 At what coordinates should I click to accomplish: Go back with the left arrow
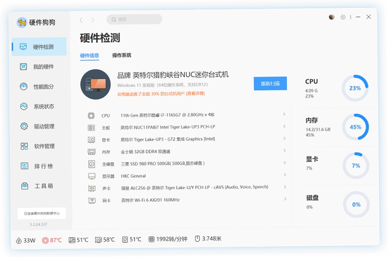81,20
